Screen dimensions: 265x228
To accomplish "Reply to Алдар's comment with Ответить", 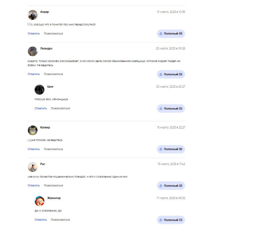I will pos(34,33).
